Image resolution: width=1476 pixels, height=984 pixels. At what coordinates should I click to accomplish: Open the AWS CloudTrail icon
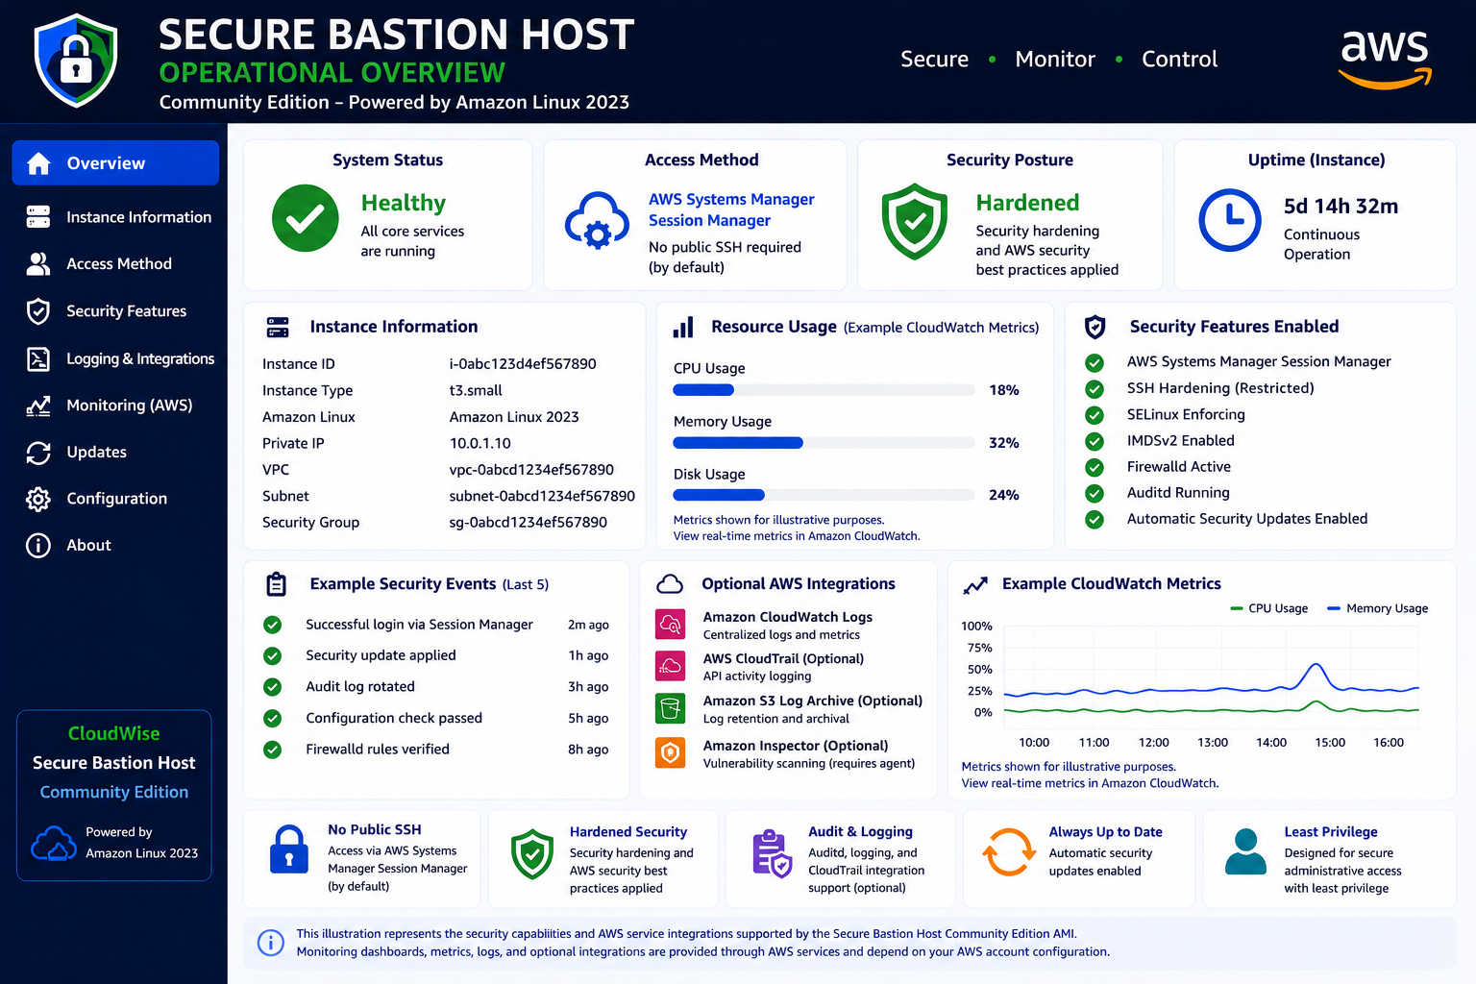(671, 666)
